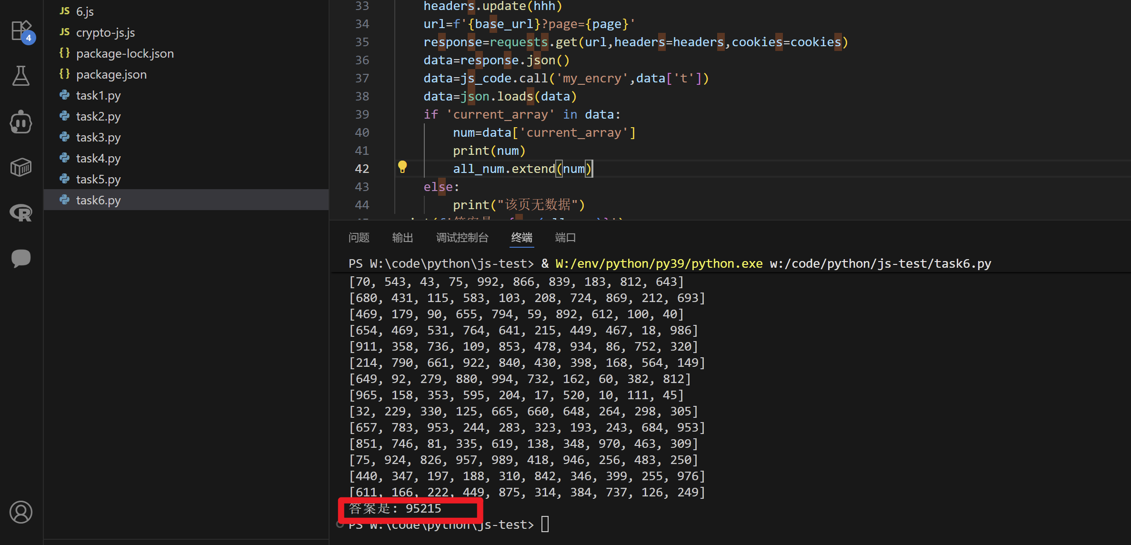Open the Accounts icon at bottom
The width and height of the screenshot is (1131, 545).
(21, 512)
